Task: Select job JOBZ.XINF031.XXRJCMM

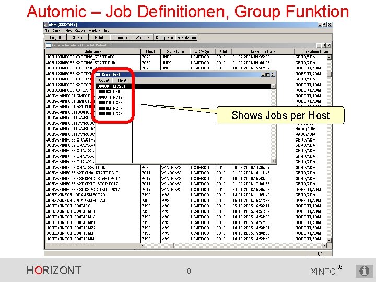Action: click(x=70, y=239)
